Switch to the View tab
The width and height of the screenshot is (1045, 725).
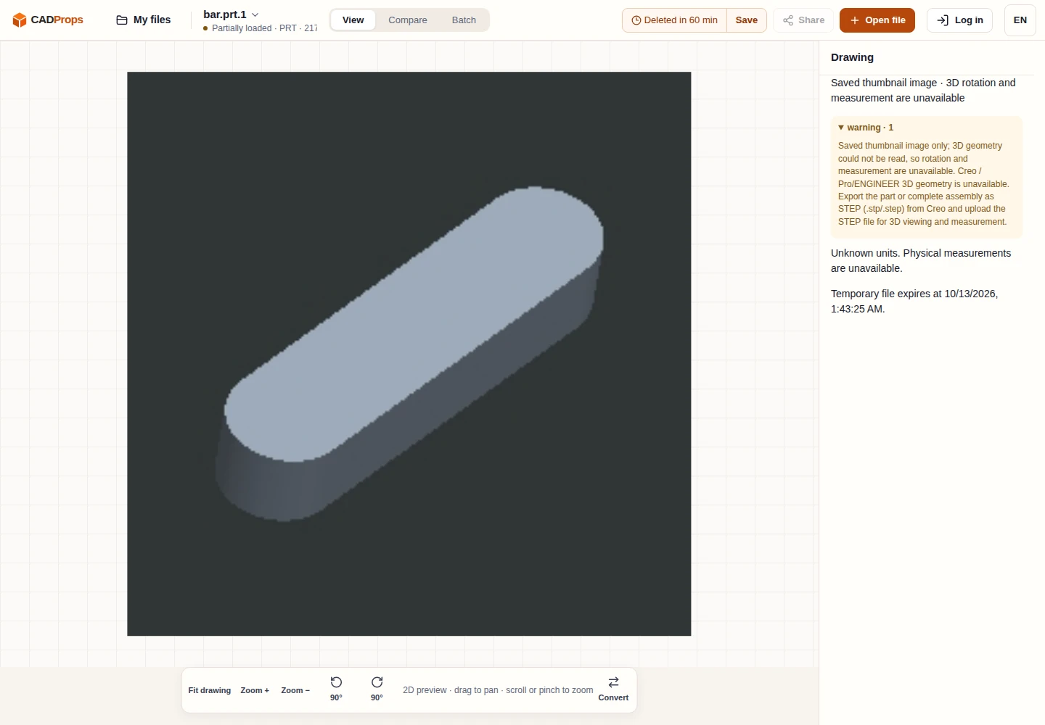coord(353,20)
